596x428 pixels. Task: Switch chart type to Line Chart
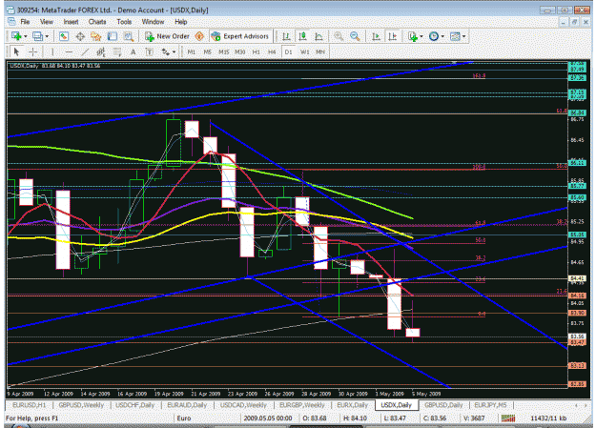319,36
